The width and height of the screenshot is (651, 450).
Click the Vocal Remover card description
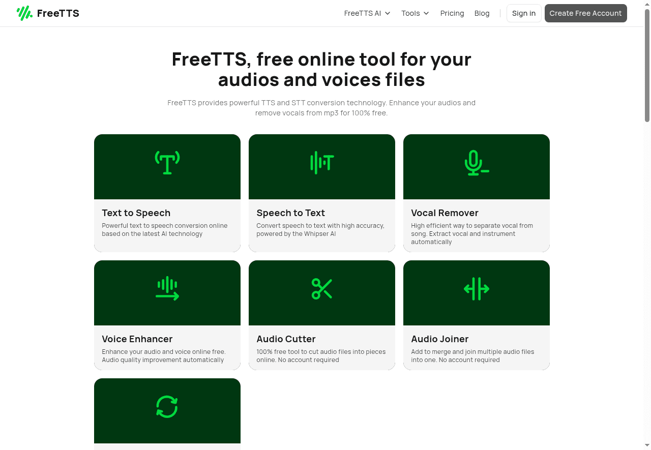coord(472,233)
